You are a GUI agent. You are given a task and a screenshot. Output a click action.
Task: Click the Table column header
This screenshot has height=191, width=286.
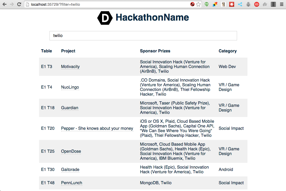46,51
